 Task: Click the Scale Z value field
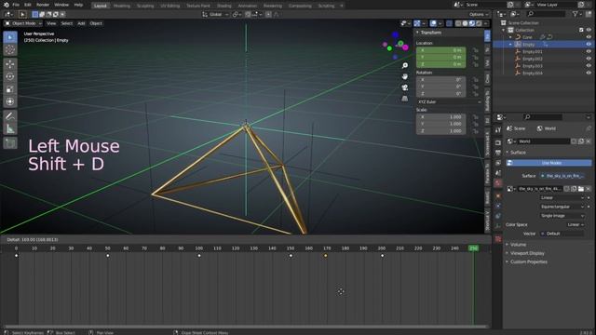[x=440, y=131]
